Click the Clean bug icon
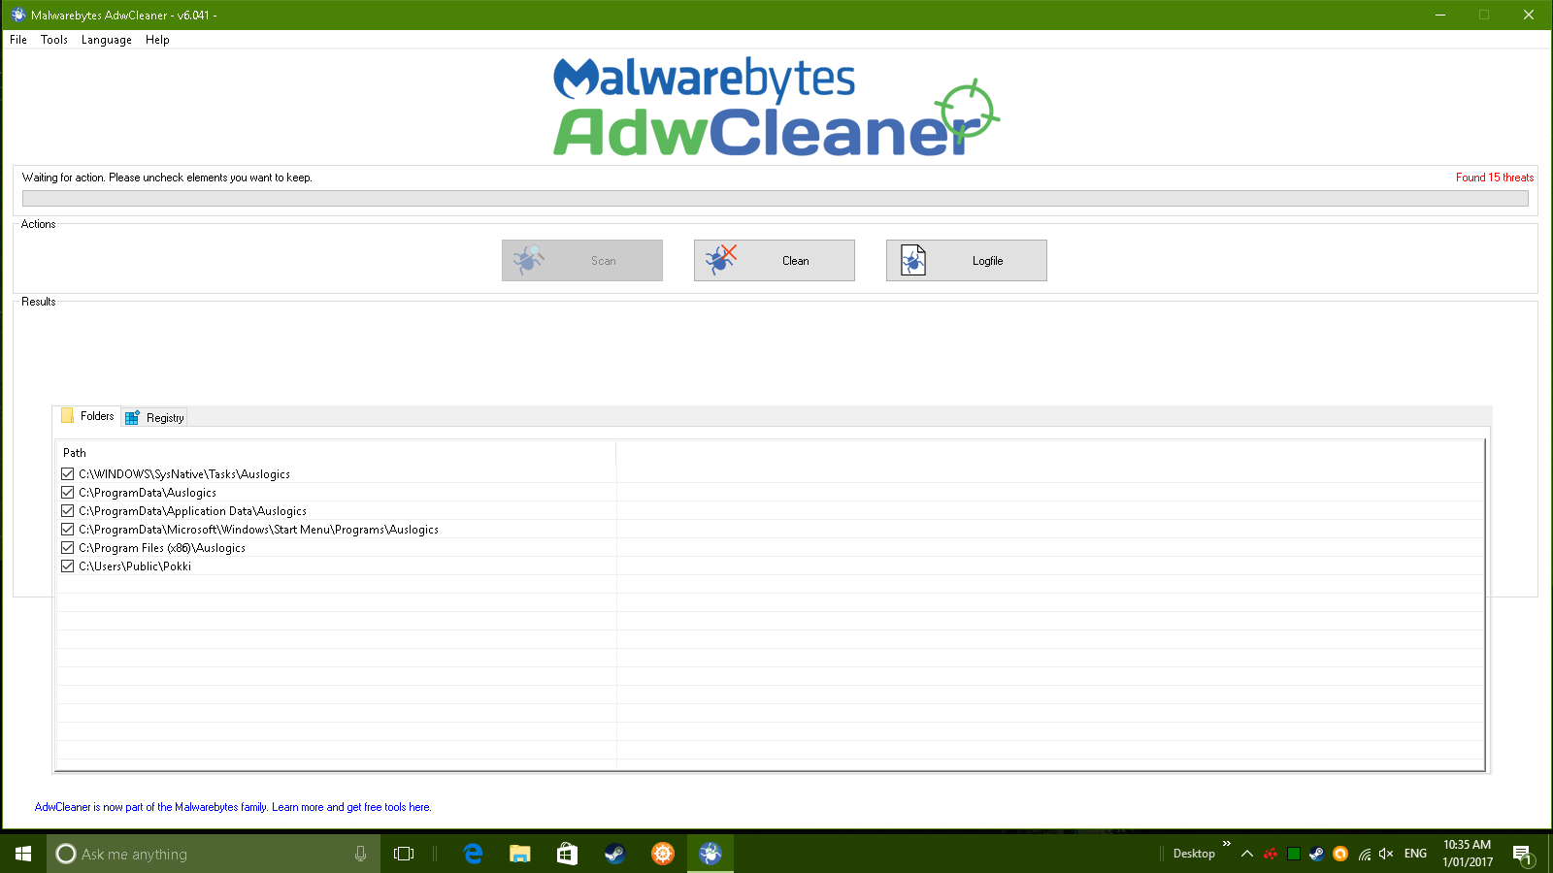The height and width of the screenshot is (873, 1553). click(721, 260)
